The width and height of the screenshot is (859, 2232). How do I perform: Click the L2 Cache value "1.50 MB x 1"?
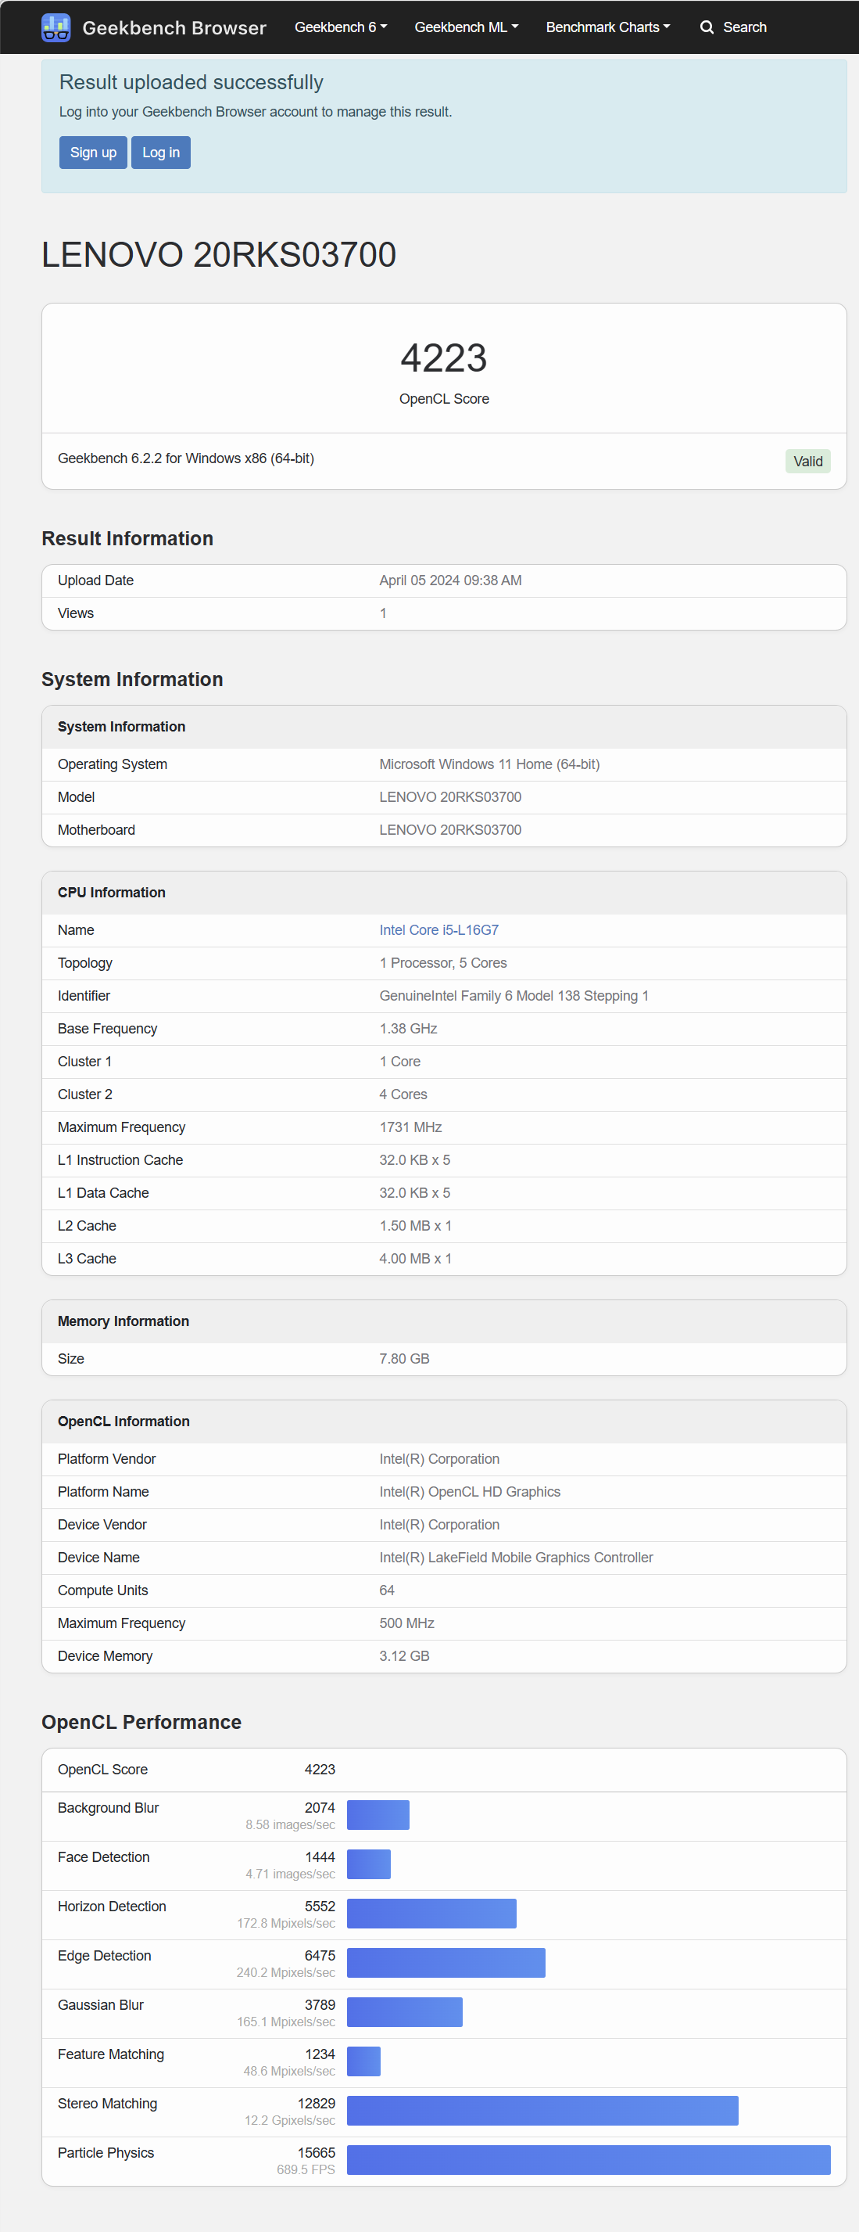coord(415,1226)
